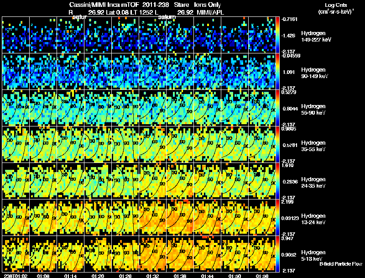Click the "01:50" time axis label
The image size is (365, 278).
pyautogui.click(x=235, y=276)
